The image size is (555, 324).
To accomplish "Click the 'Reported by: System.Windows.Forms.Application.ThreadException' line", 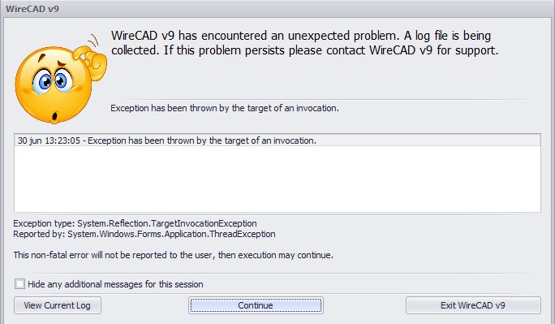I will pos(144,234).
